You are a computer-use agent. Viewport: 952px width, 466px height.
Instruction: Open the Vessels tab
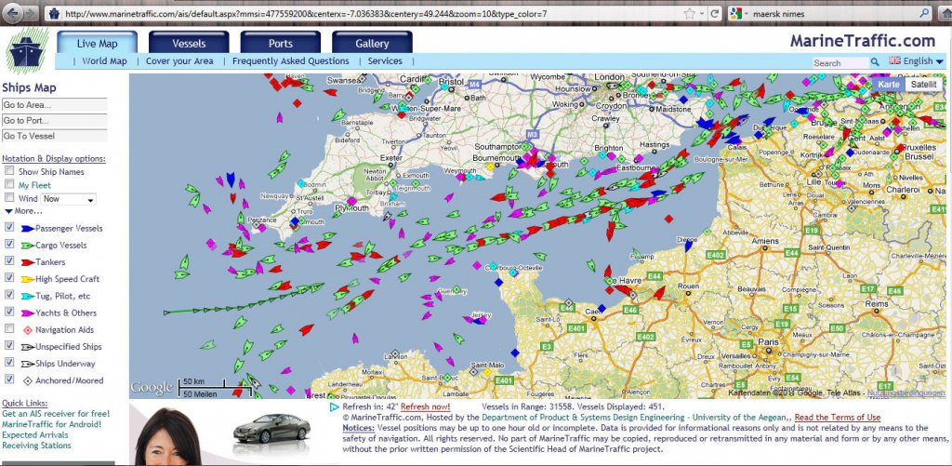(189, 43)
